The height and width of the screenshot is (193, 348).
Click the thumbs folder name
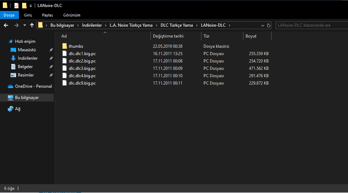pos(76,46)
